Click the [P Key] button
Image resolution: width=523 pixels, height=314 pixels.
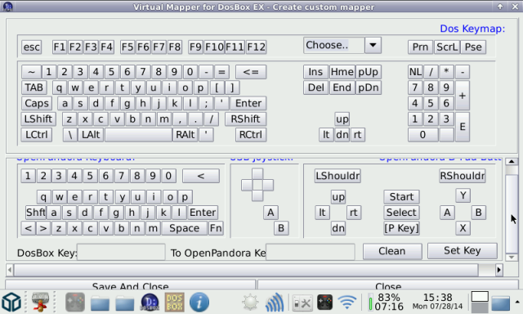pos(401,228)
